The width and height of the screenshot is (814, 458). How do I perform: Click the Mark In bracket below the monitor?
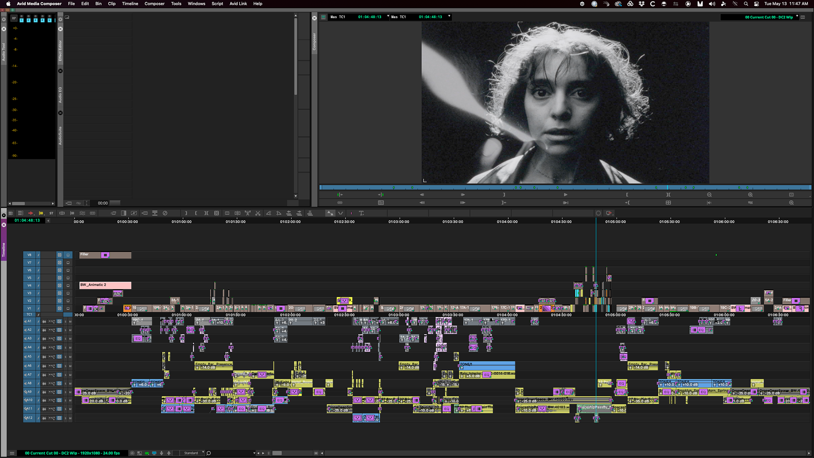627,195
